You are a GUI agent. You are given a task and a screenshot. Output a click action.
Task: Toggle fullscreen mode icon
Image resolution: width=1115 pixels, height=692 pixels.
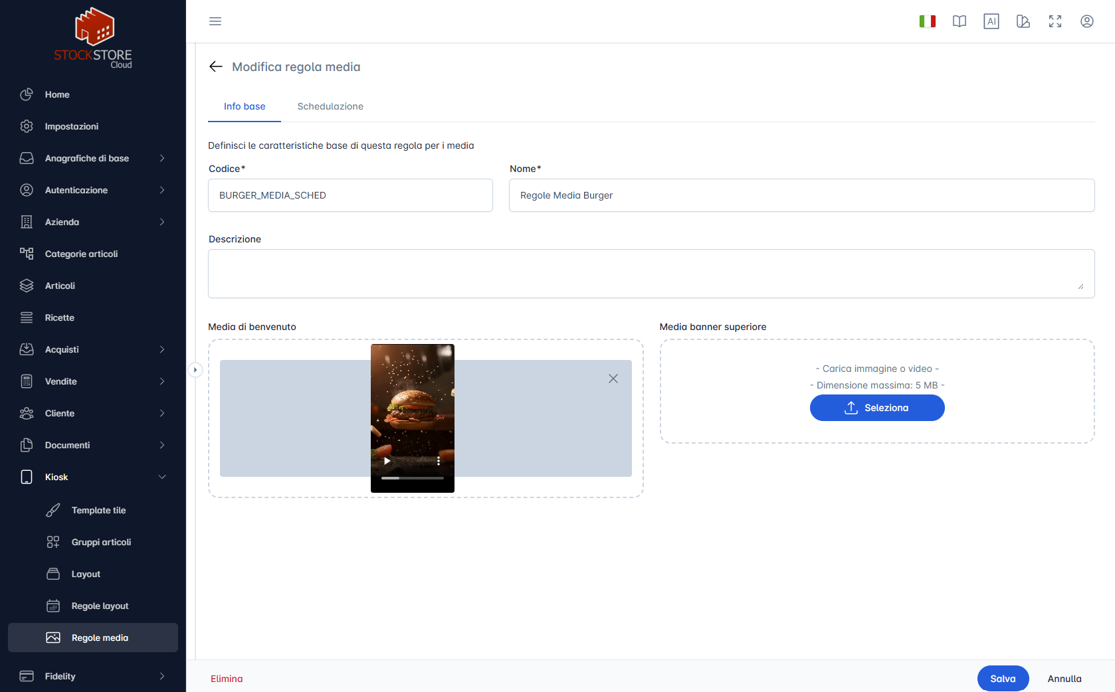pos(1055,21)
